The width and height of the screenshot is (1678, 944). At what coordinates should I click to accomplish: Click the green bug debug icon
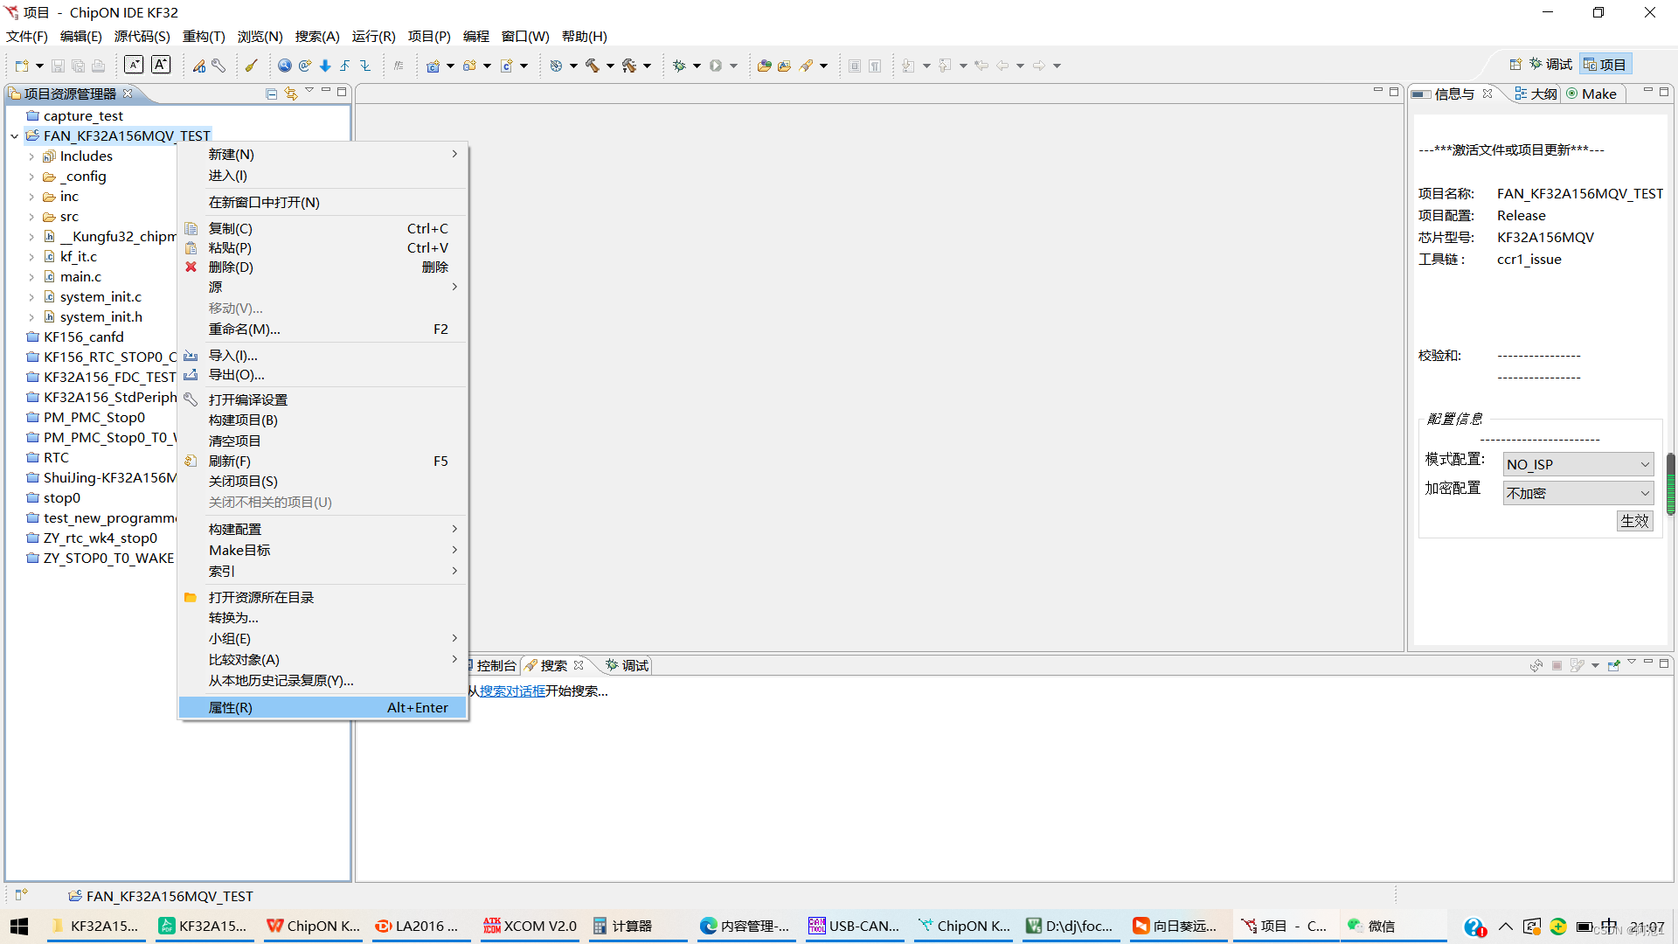point(679,66)
